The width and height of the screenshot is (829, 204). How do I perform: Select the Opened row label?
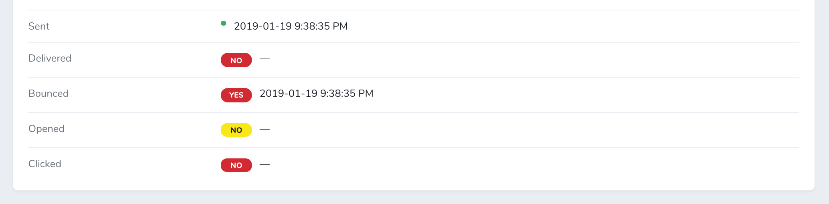(47, 129)
